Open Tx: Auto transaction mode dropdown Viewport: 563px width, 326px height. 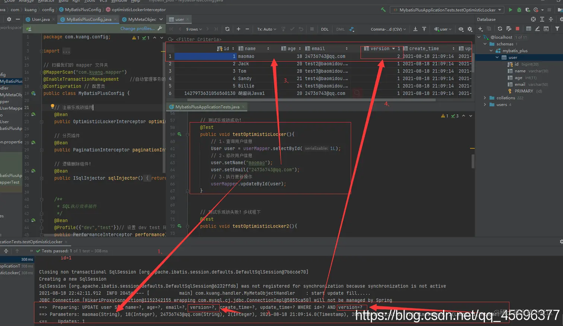(267, 29)
